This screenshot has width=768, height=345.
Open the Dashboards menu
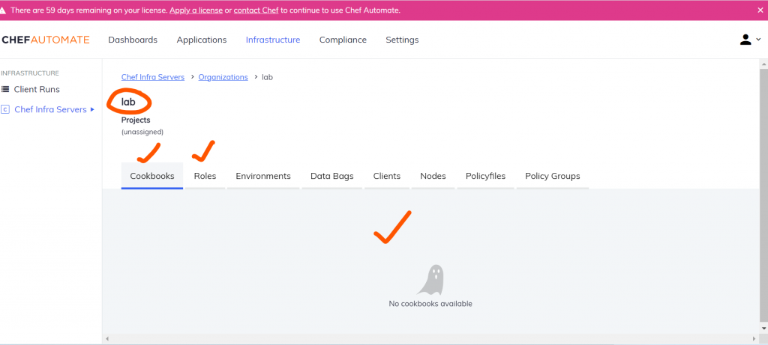(133, 40)
